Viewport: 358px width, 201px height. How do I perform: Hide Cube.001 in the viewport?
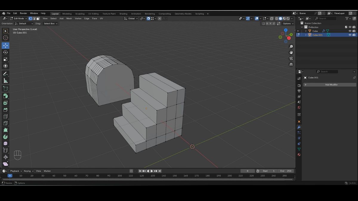350,35
